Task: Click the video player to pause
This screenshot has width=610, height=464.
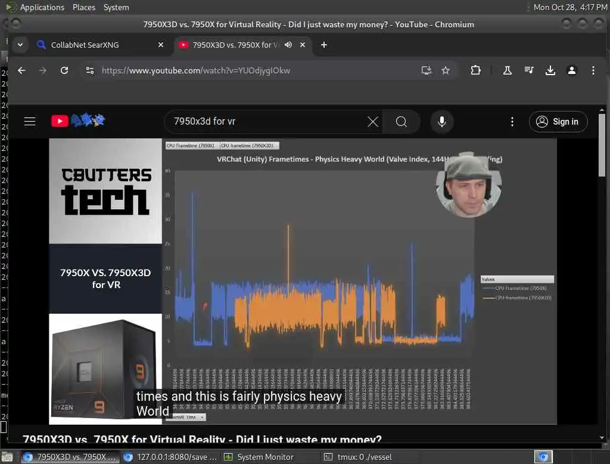Action: point(303,282)
